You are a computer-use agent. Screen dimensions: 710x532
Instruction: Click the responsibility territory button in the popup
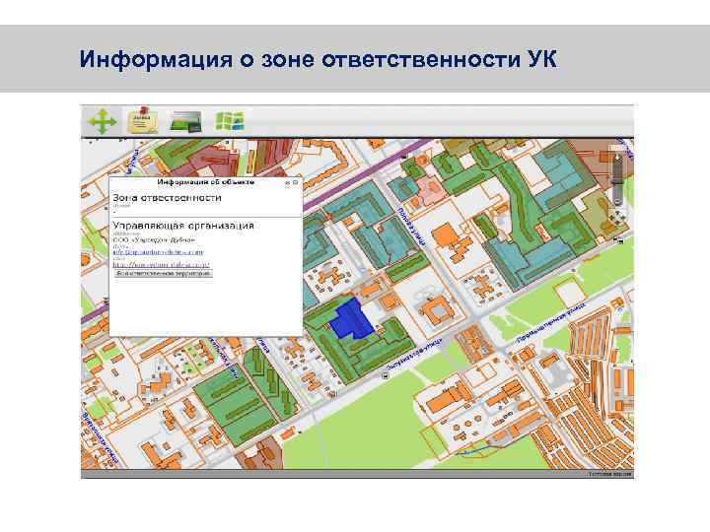(163, 274)
